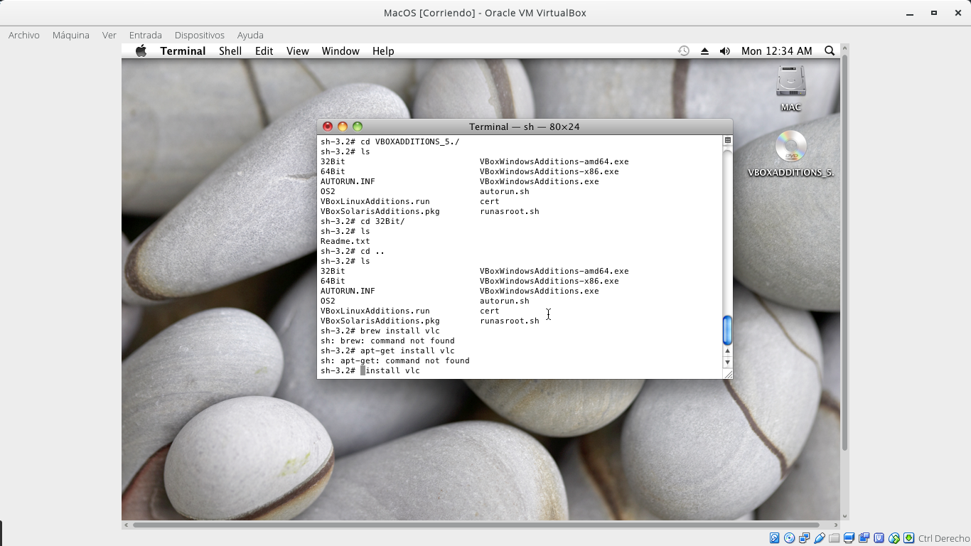Open the Apple menu
971x546 pixels.
tap(141, 51)
